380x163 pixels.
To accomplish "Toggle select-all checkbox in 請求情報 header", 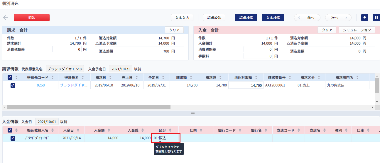I will point(10,77).
